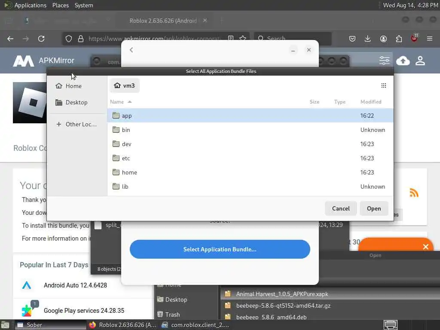Viewport: 440px width, 330px height.
Task: Switch to the Roblox 2.636.626 browser tab
Action: [x=163, y=21]
